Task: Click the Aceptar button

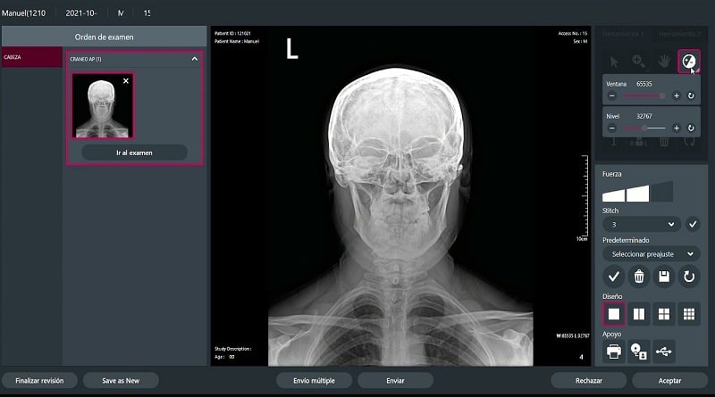Action: [x=669, y=380]
